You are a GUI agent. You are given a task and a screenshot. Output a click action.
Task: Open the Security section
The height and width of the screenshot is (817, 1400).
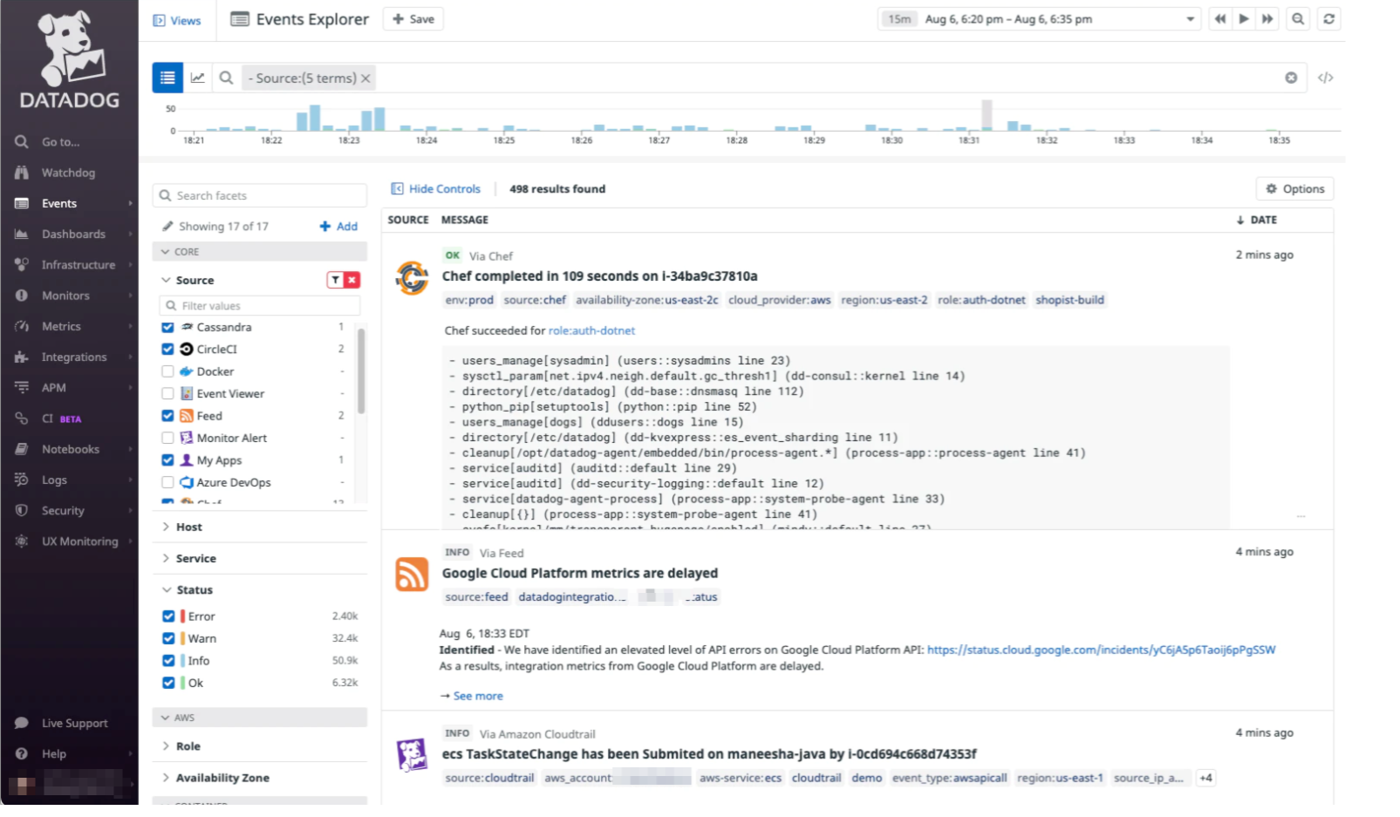coord(63,510)
